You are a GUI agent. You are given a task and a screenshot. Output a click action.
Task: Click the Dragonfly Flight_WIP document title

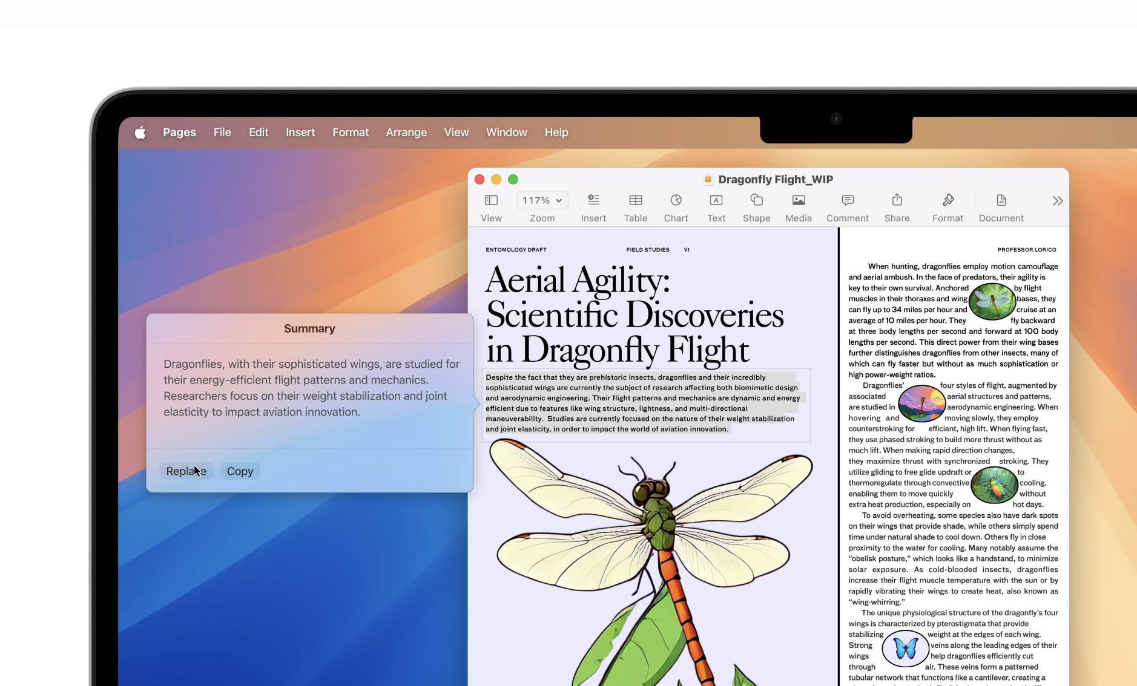[x=775, y=180]
